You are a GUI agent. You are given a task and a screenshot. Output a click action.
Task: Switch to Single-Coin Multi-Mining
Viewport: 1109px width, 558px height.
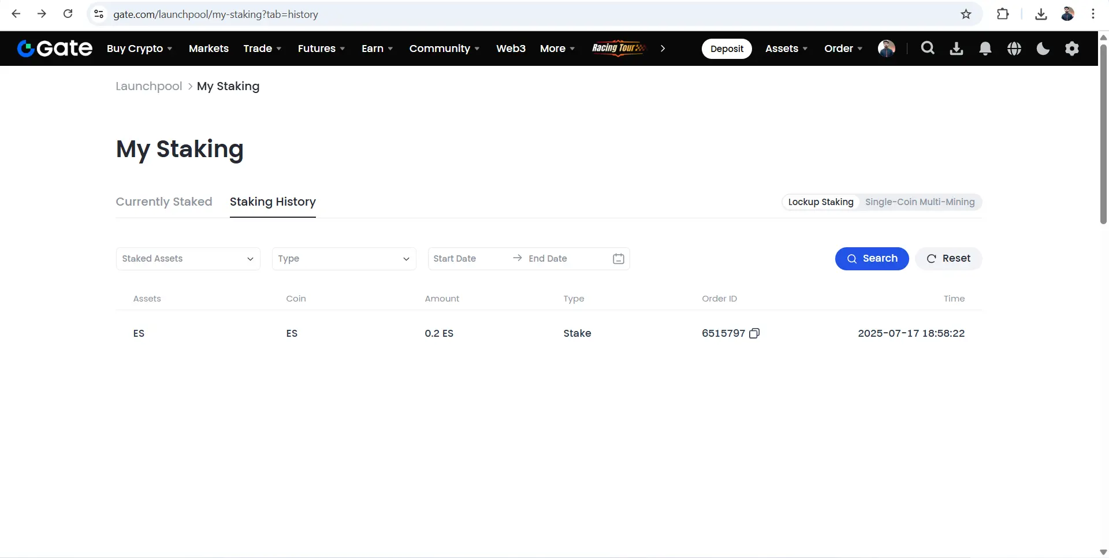pyautogui.click(x=920, y=202)
